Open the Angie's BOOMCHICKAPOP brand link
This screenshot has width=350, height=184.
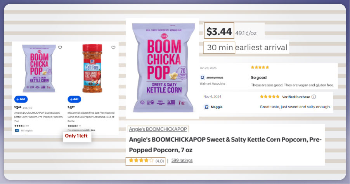tap(158, 129)
